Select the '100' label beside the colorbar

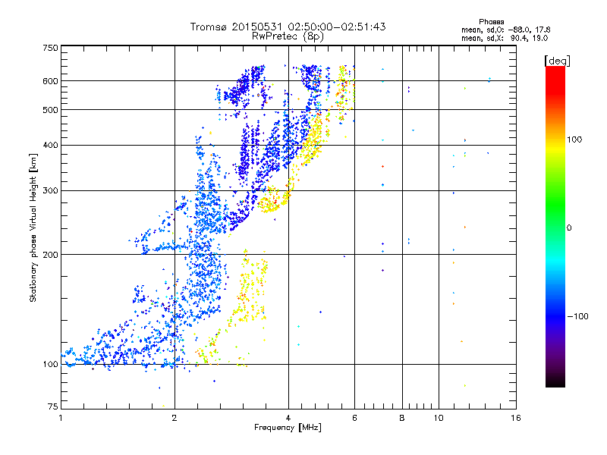click(x=574, y=140)
